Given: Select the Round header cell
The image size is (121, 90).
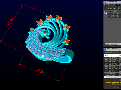Looking at the screenshot, I should [115, 12].
